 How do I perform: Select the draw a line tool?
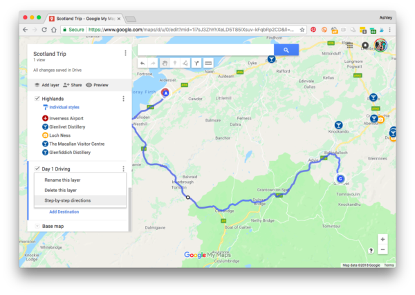[185, 63]
